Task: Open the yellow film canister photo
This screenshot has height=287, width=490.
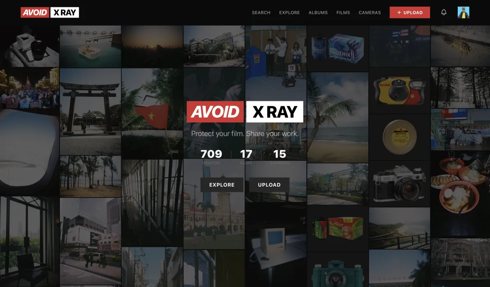Action: click(x=399, y=137)
